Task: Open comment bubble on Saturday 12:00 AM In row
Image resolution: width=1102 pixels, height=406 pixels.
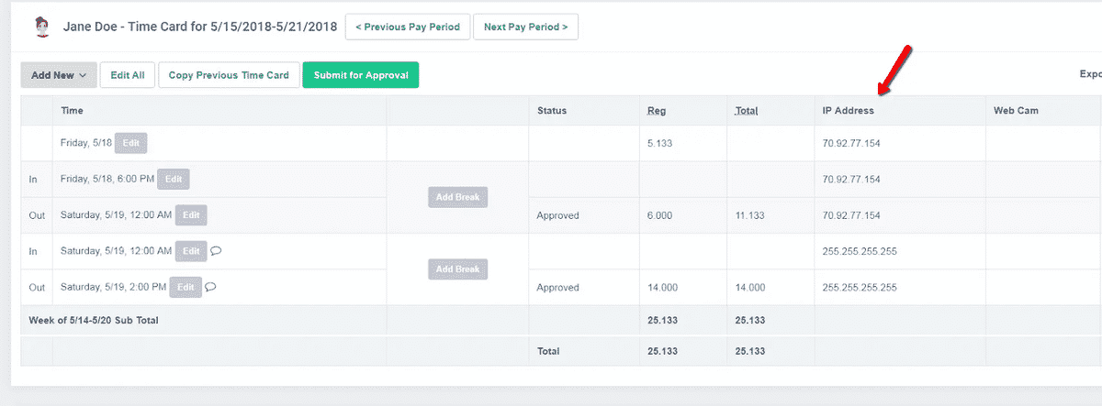Action: (x=216, y=250)
